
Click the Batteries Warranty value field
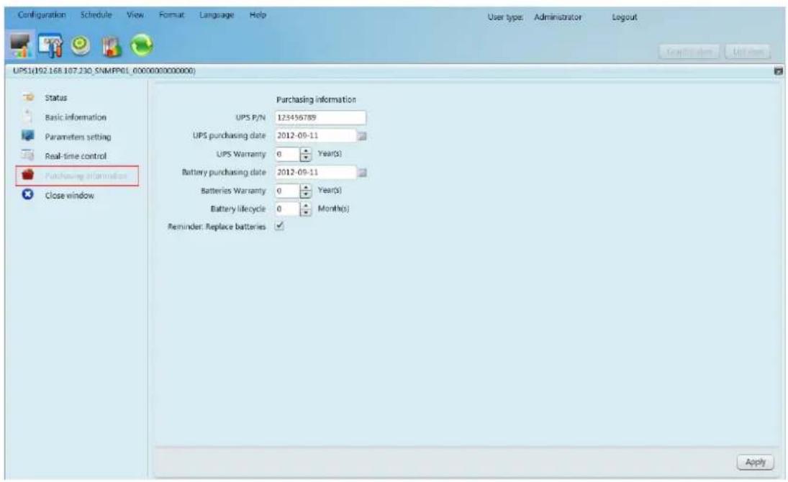point(287,191)
